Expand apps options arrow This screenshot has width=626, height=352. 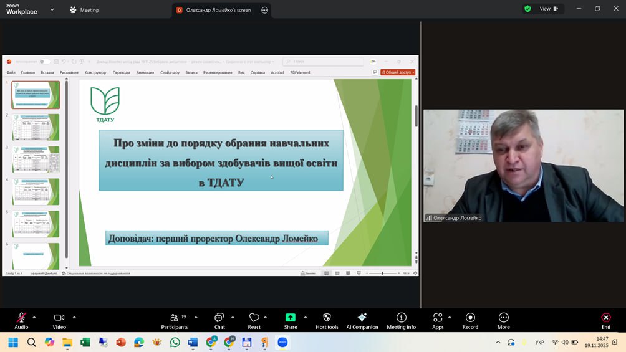point(450,318)
